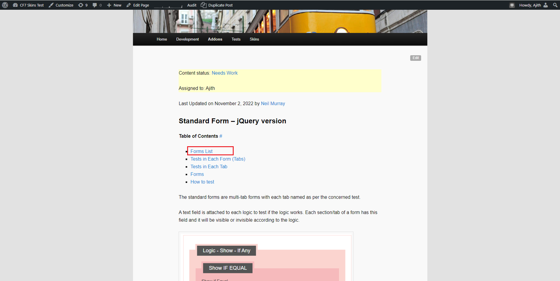Image resolution: width=560 pixels, height=281 pixels.
Task: Click Edit Page in the admin bar
Action: (138, 5)
